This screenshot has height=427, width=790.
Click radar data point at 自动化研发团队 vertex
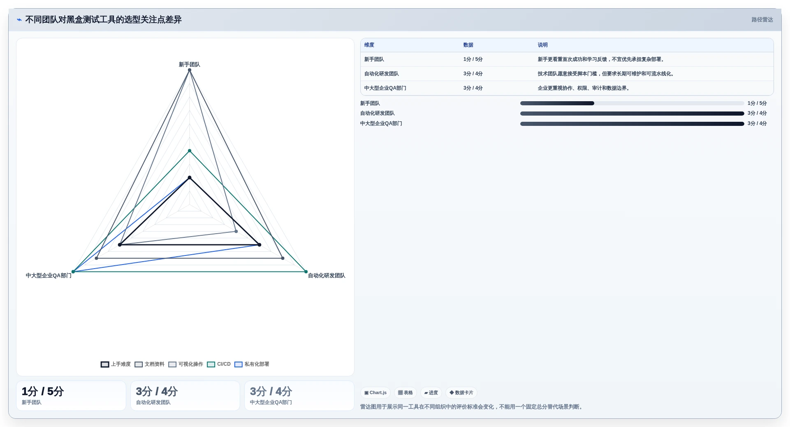point(306,272)
